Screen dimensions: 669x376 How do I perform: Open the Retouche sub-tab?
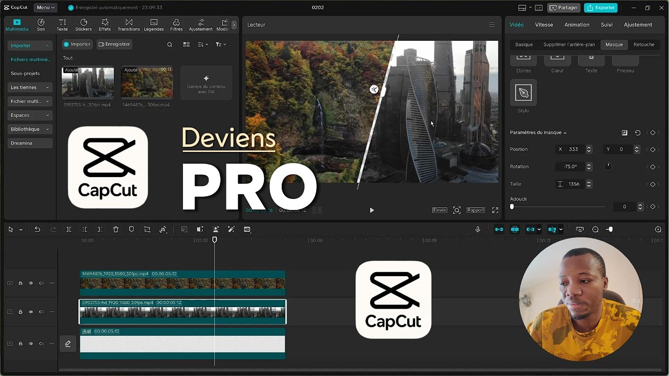644,44
